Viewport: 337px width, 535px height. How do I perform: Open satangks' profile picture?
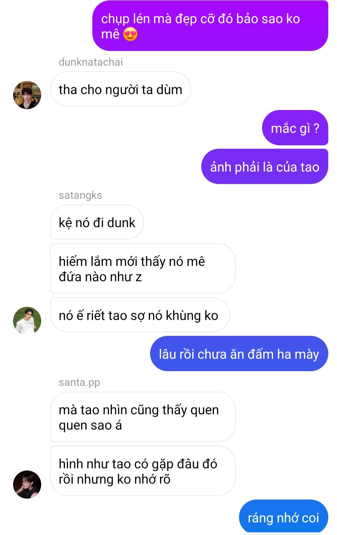click(27, 320)
